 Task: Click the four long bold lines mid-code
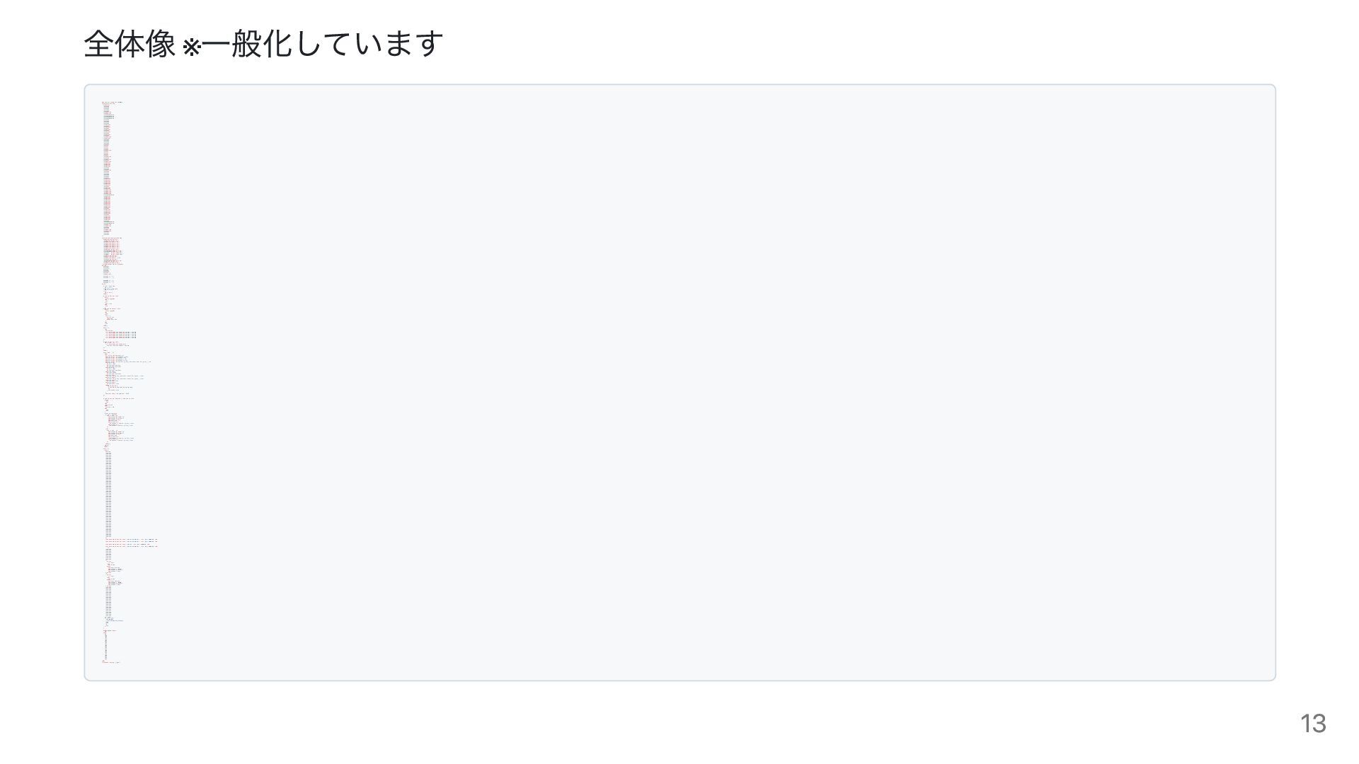coord(120,335)
